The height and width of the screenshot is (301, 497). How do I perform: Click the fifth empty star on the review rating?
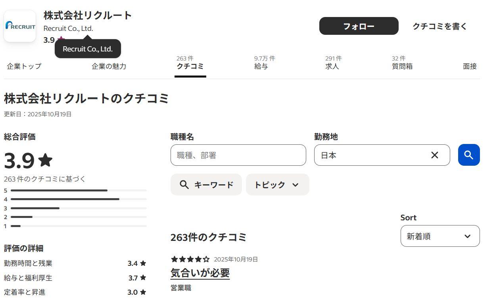pyautogui.click(x=207, y=259)
